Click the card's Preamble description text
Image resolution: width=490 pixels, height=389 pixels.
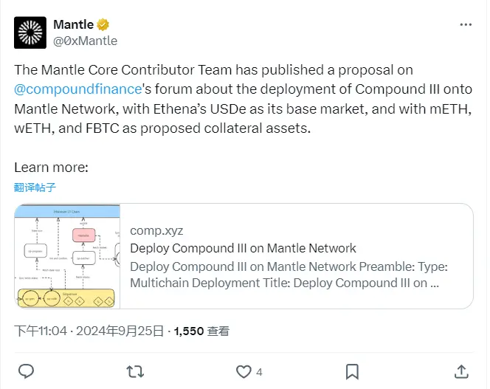pyautogui.click(x=288, y=274)
